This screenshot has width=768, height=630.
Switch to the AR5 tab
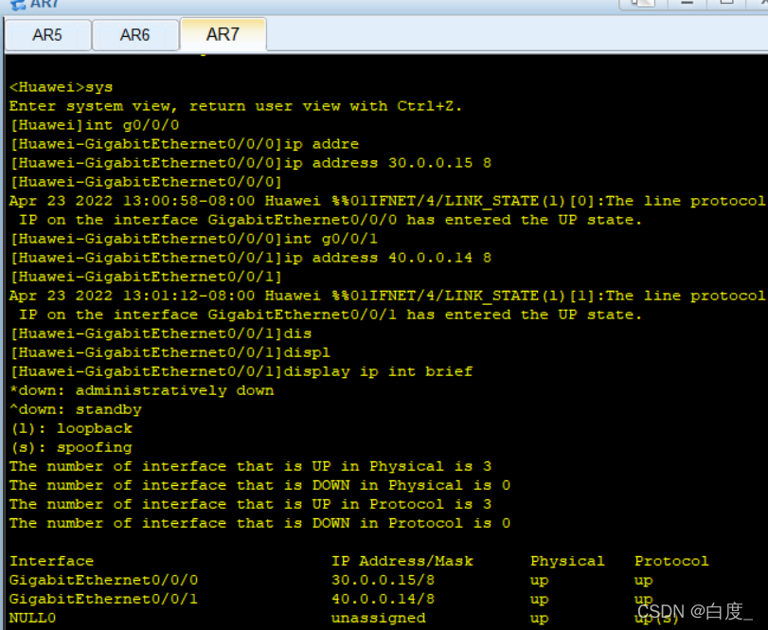tap(47, 35)
